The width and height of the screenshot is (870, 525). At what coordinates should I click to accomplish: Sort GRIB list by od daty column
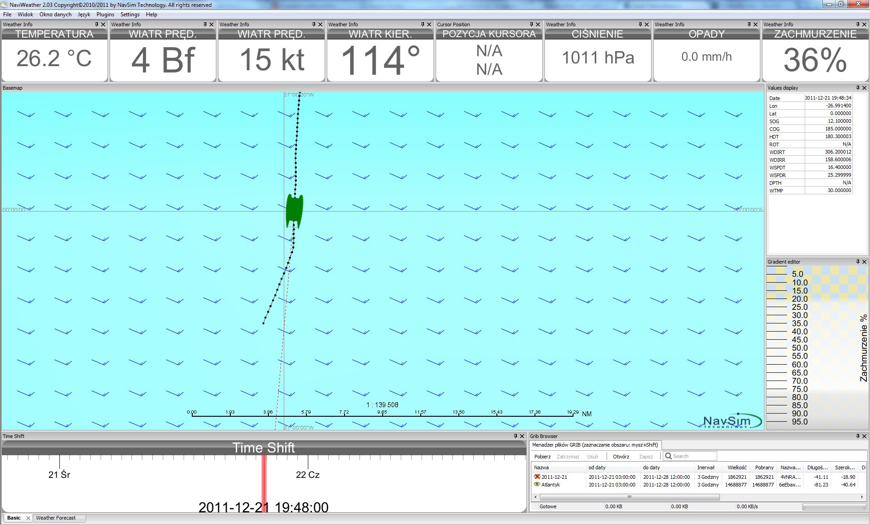612,467
